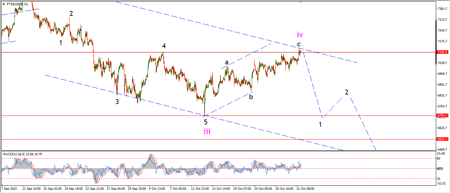The height and width of the screenshot is (193, 450).
Task: Select the 'b' wave label
Action: tap(251, 96)
